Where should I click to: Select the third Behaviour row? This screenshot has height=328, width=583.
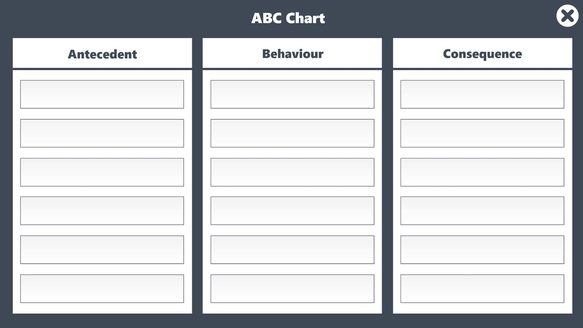pos(292,172)
